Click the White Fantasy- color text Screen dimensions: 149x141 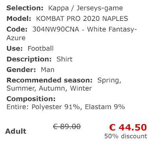(x=112, y=29)
